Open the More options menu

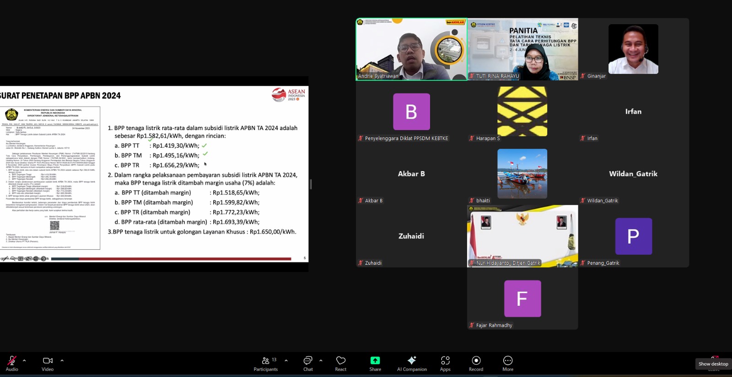point(508,364)
